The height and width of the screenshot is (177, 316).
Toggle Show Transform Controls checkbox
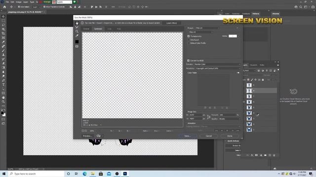pyautogui.click(x=44, y=7)
